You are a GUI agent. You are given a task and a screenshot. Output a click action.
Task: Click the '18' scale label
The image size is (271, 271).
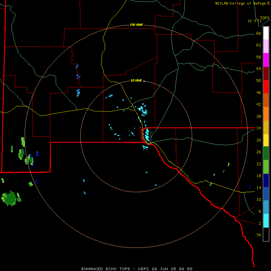[259, 176]
